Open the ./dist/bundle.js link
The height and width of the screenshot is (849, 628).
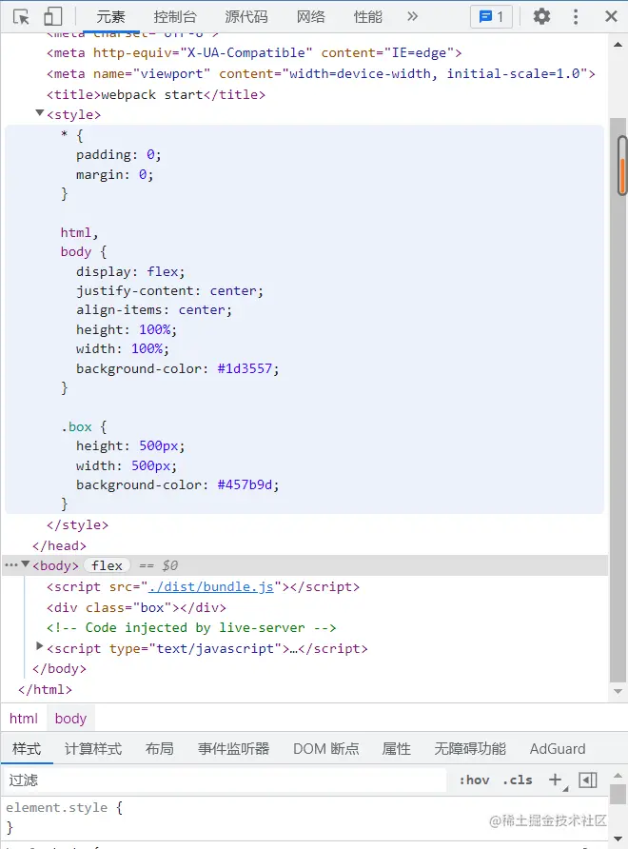tap(210, 586)
